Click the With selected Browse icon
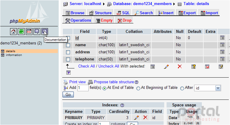Viewport: 230px width, 125px height. pyautogui.click(x=153, y=67)
